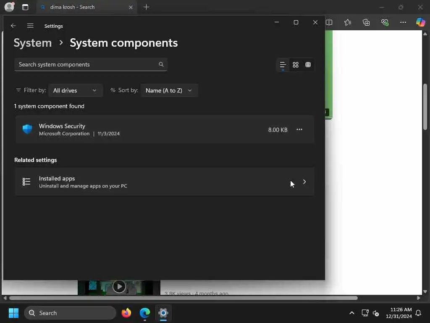Open Edge Collections

366,22
